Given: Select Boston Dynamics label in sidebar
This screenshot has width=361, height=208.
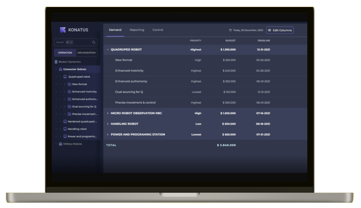Looking at the screenshot, I should click(70, 62).
